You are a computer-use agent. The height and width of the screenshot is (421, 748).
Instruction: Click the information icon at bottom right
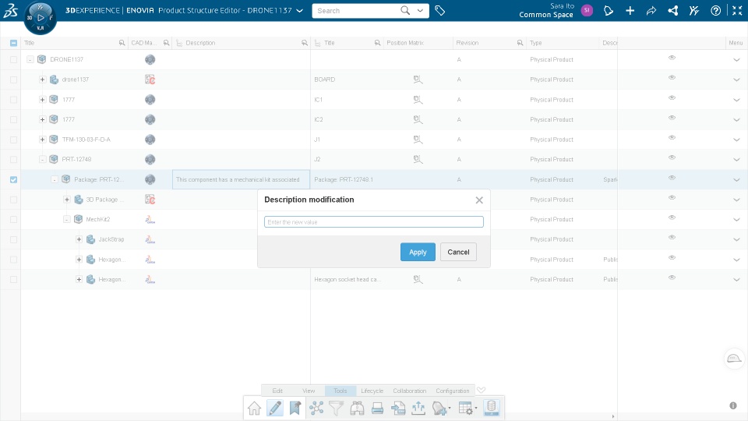point(733,405)
